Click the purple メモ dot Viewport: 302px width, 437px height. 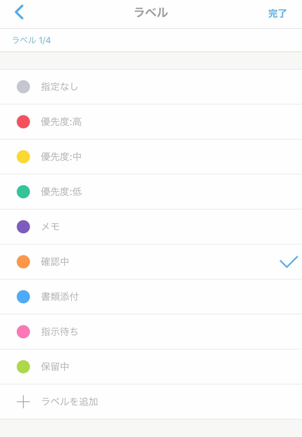tap(23, 227)
